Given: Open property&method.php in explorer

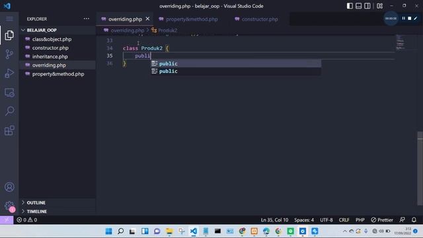Looking at the screenshot, I should [x=58, y=74].
